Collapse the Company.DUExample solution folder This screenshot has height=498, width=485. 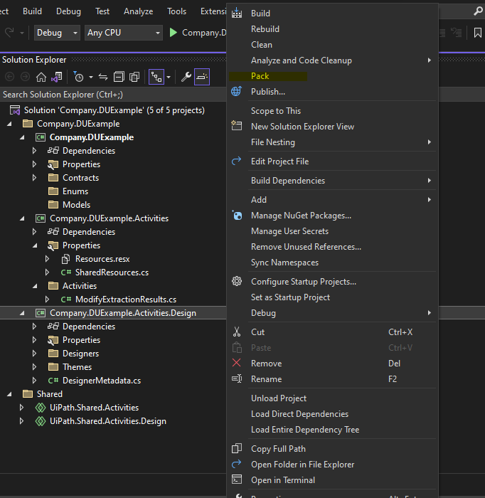click(9, 124)
